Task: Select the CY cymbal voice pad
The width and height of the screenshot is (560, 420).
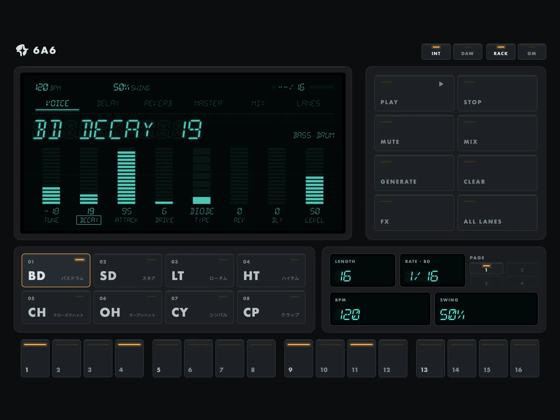Action: pyautogui.click(x=199, y=307)
